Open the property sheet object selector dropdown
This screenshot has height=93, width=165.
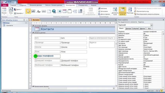tap(152, 25)
